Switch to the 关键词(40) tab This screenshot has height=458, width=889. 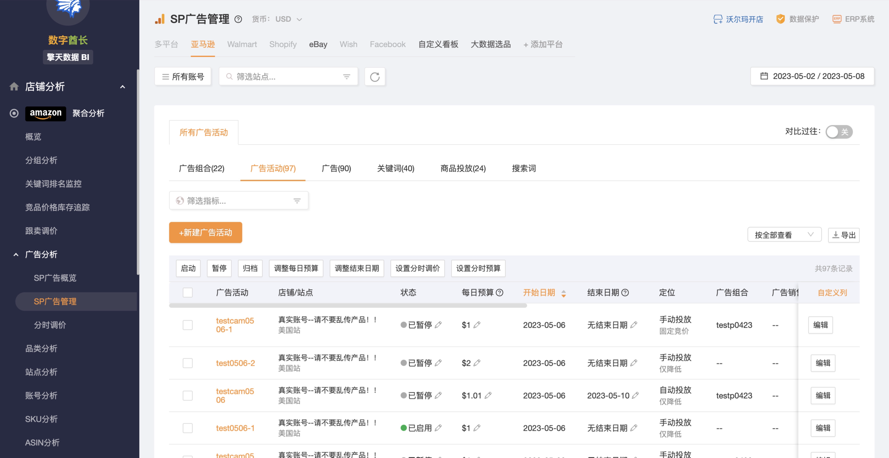(x=395, y=168)
